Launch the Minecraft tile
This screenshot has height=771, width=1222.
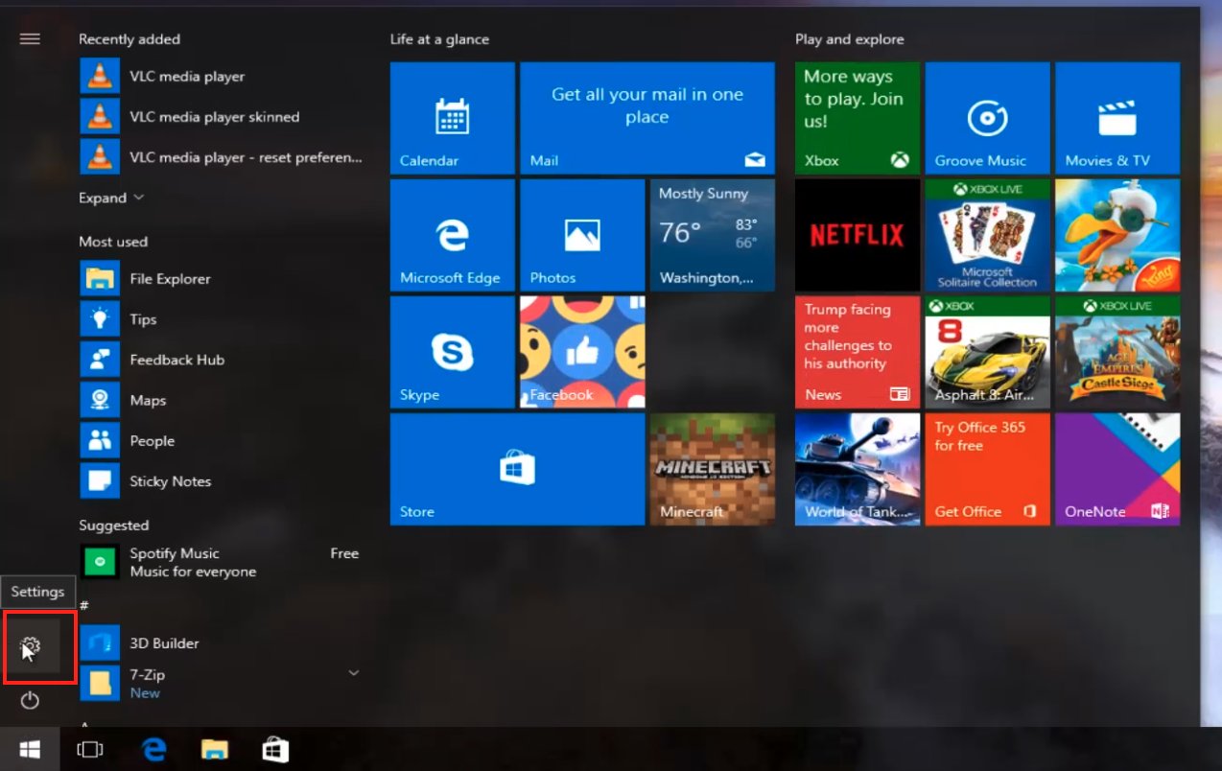click(x=713, y=469)
